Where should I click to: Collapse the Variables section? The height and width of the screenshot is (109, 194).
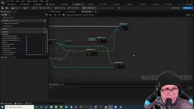click(x=1, y=32)
